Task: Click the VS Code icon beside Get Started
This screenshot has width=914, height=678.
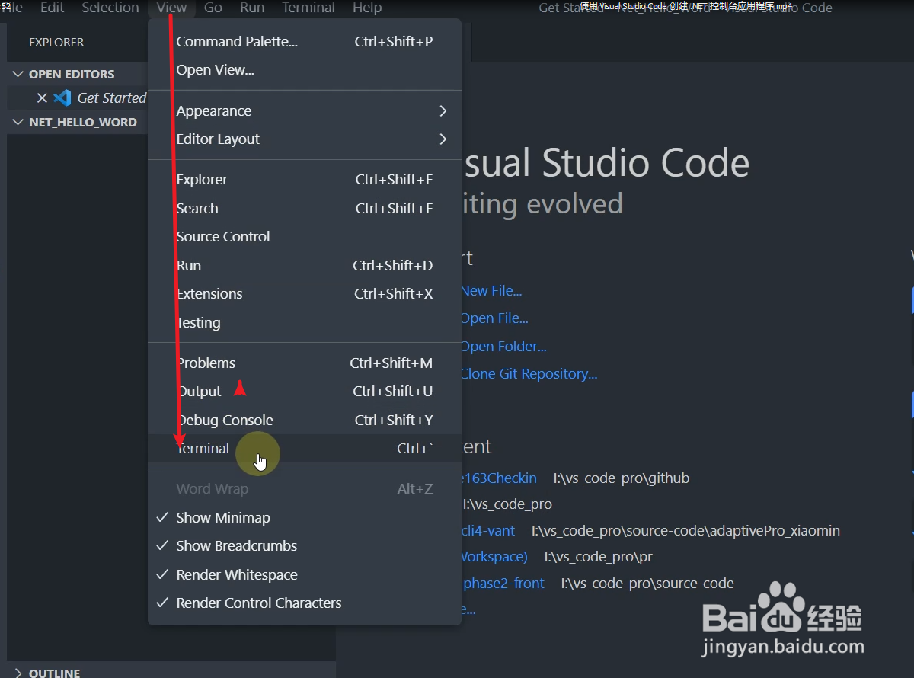Action: 63,98
